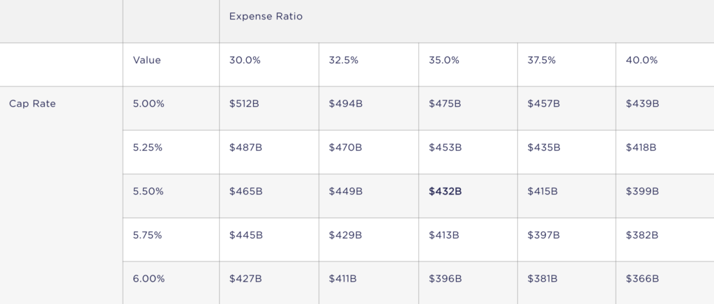Click the $439B value cell
The image size is (714, 304).
[642, 104]
